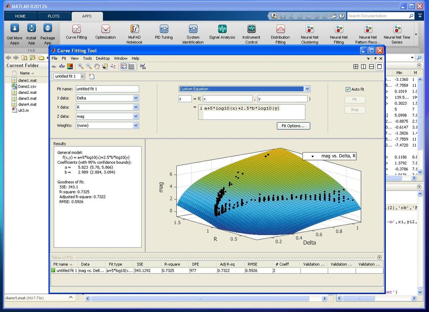
Task: Uncheck the Auto fit checkbox
Action: pos(348,90)
